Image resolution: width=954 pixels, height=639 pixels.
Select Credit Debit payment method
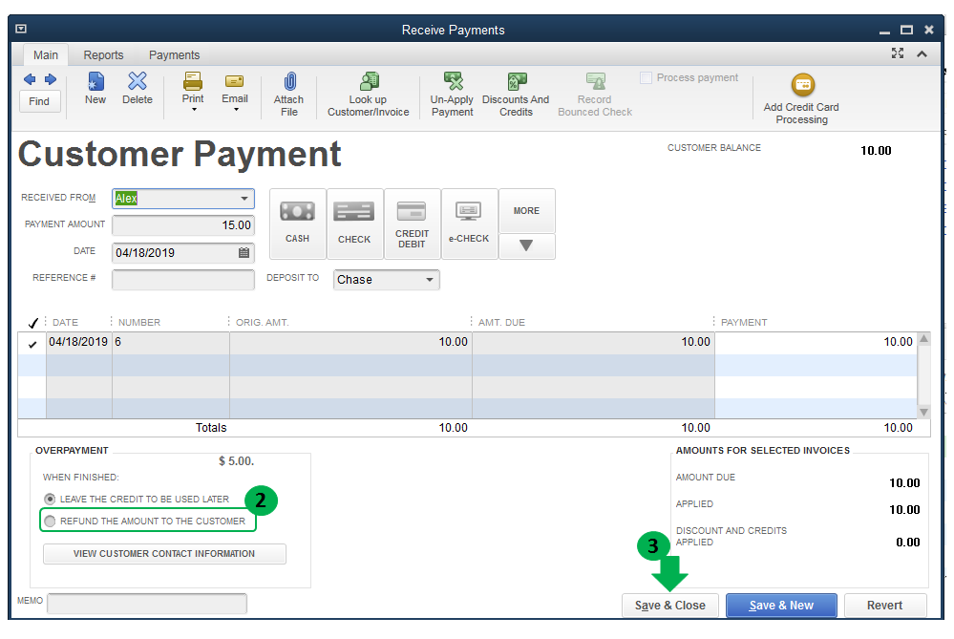412,224
